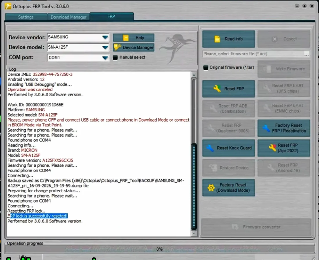Image resolution: width=319 pixels, height=260 pixels.
Task: Click the 'Android version: 12' log line
Action: pyautogui.click(x=26, y=79)
